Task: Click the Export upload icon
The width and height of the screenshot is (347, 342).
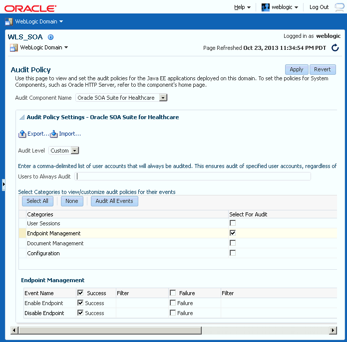Action: (22, 134)
